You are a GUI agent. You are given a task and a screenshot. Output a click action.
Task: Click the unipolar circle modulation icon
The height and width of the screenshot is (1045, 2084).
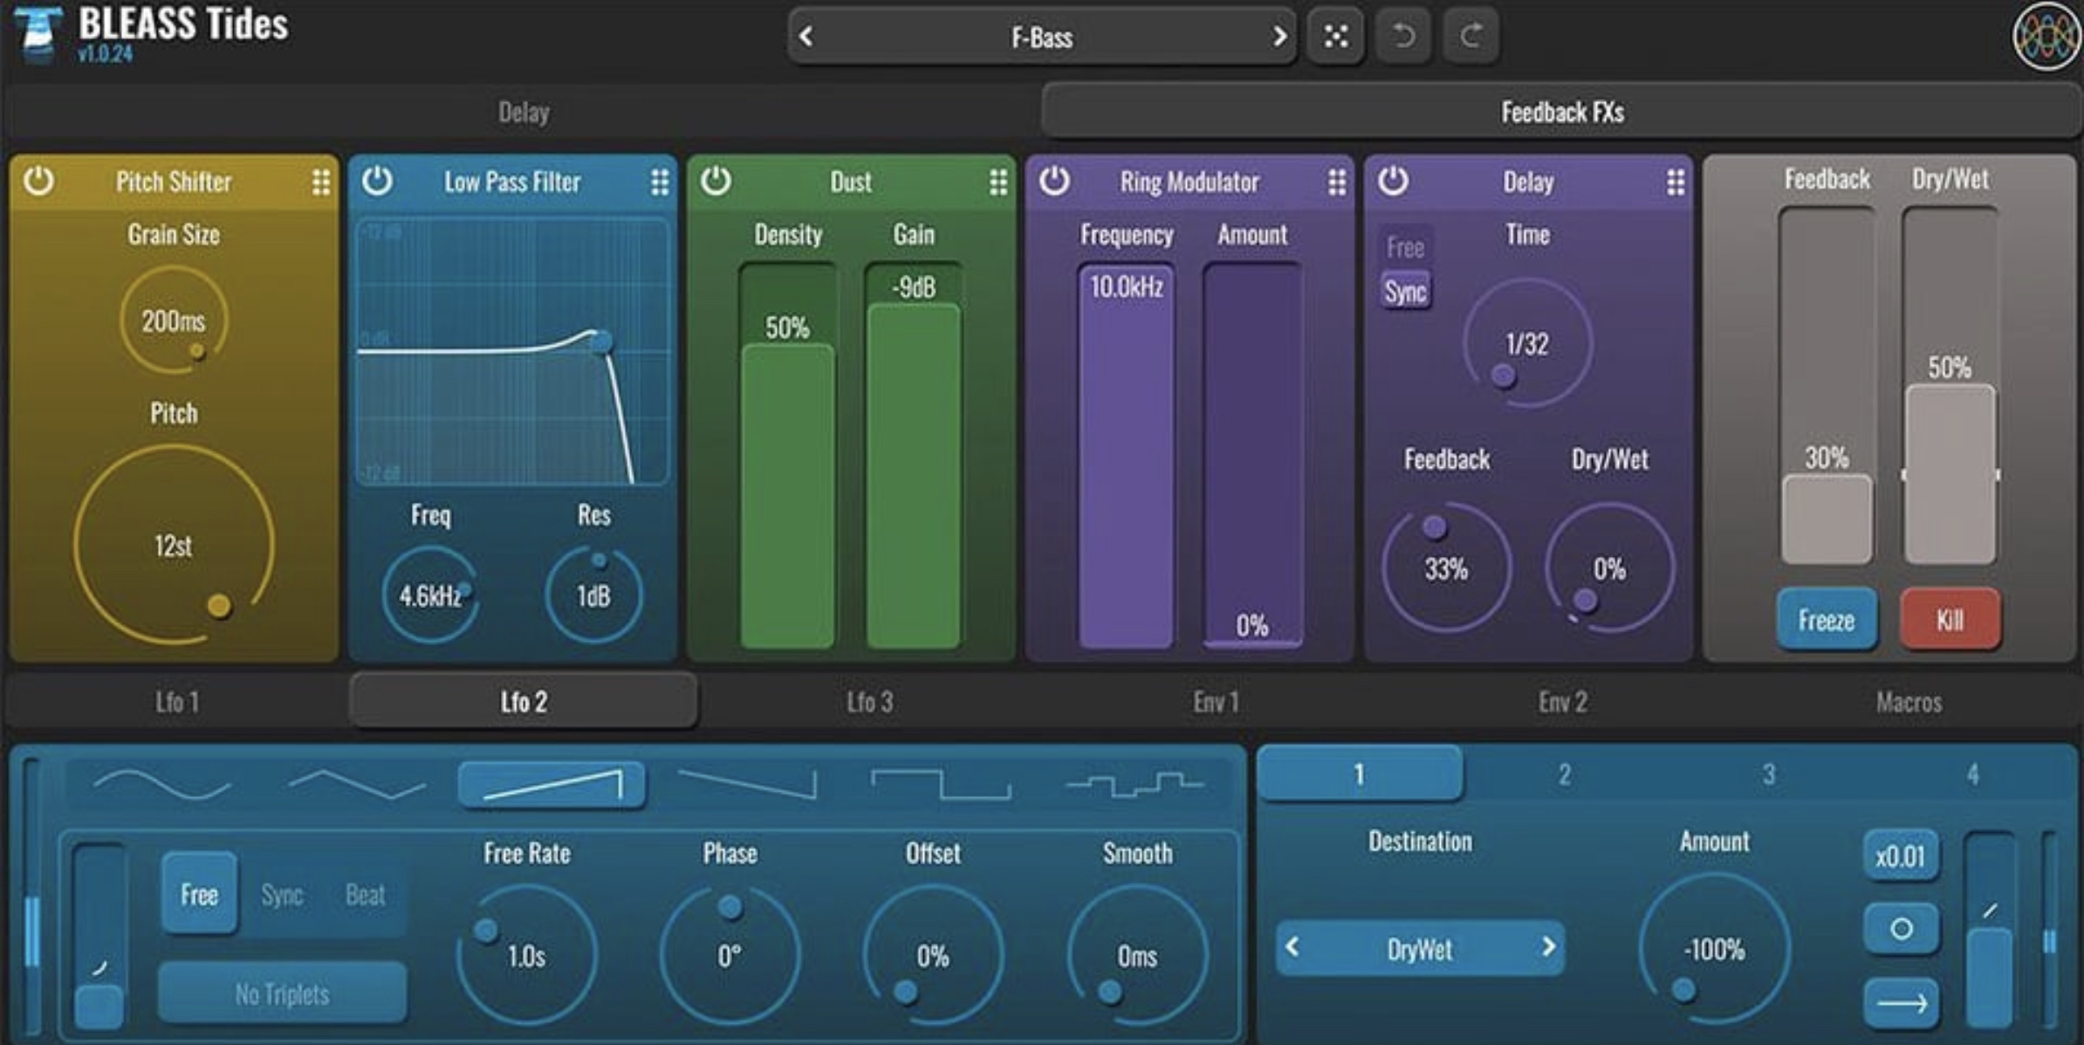[x=1901, y=928]
